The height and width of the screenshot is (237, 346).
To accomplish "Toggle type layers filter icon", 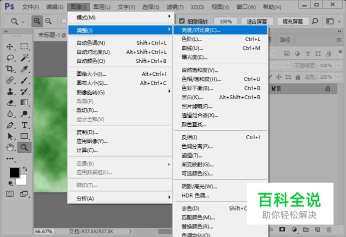I will tap(307, 53).
